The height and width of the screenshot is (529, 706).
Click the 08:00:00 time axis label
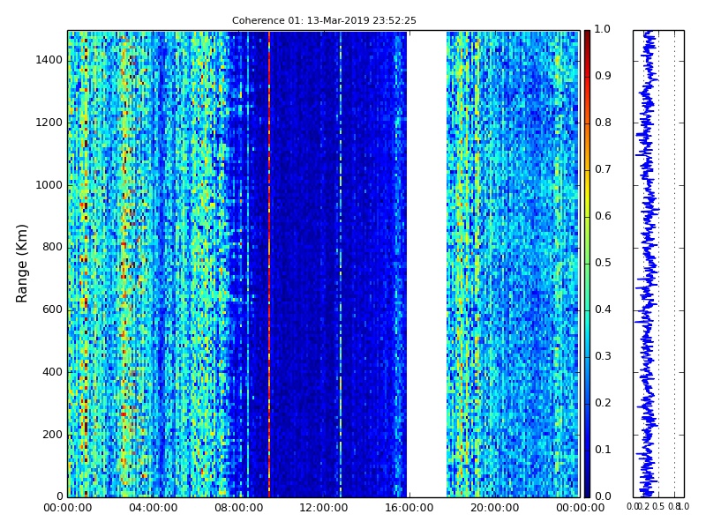(238, 508)
